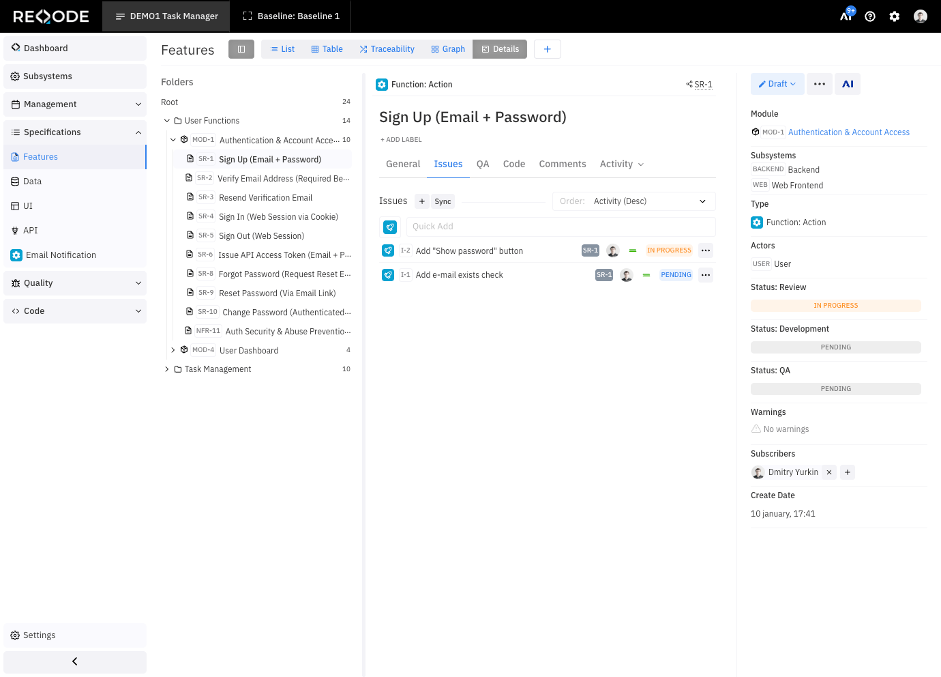Open the Comments tab

(x=562, y=164)
